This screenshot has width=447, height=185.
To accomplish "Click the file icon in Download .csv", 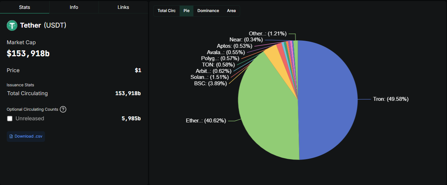I will (11, 137).
